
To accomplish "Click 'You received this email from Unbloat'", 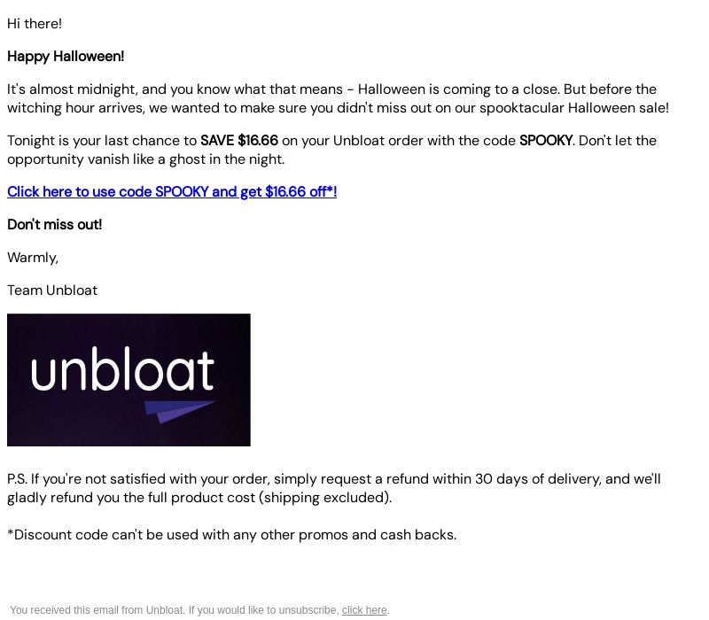I will tap(97, 610).
